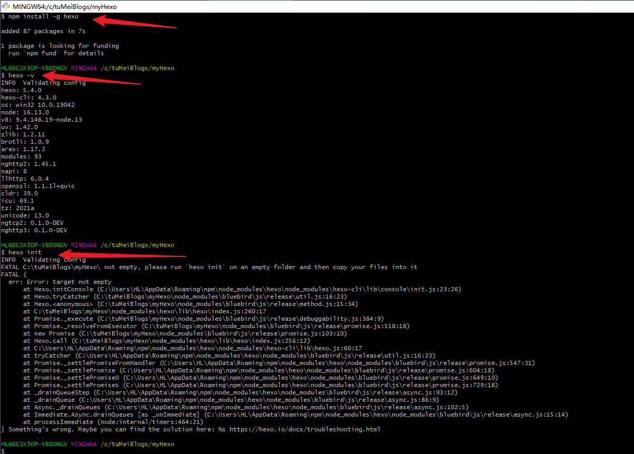
Task: Click the line 'os: win32 10.0.19042'
Action: point(38,105)
